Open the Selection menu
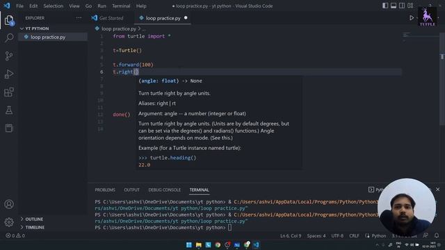The width and height of the screenshot is (445, 250). click(x=54, y=6)
